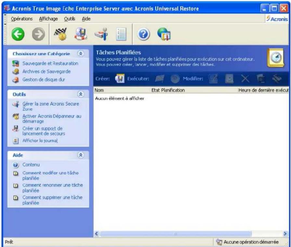Click the Secure Zone tools toolbar icon

(x=101, y=34)
